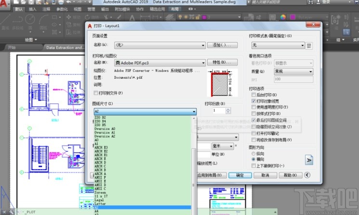This screenshot has height=215, width=359.
Task: Click the paper size list scrollbar thumb
Action: click(194, 181)
